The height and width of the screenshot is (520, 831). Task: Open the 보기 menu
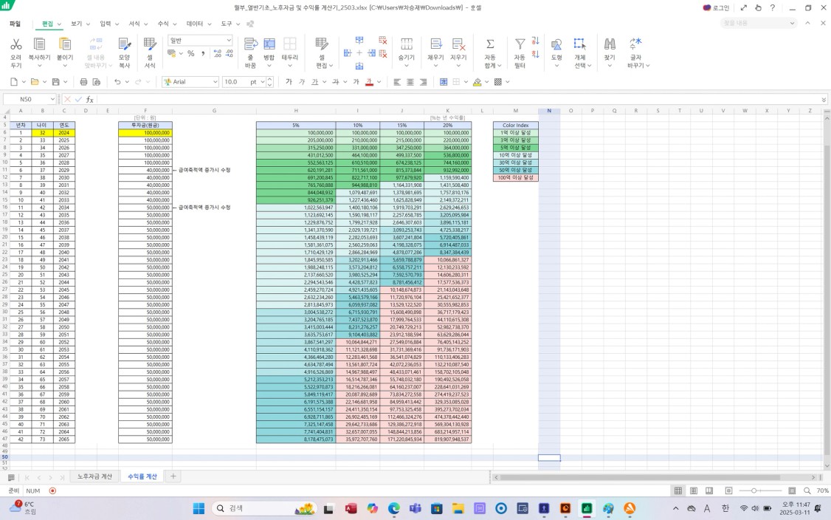(x=77, y=24)
